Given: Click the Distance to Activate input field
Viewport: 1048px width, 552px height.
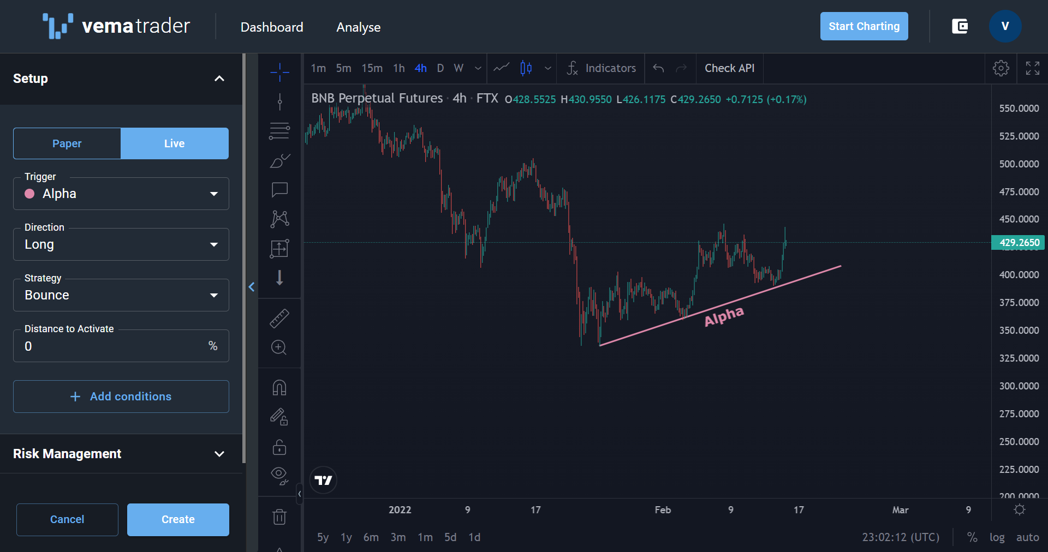Looking at the screenshot, I should pos(121,346).
